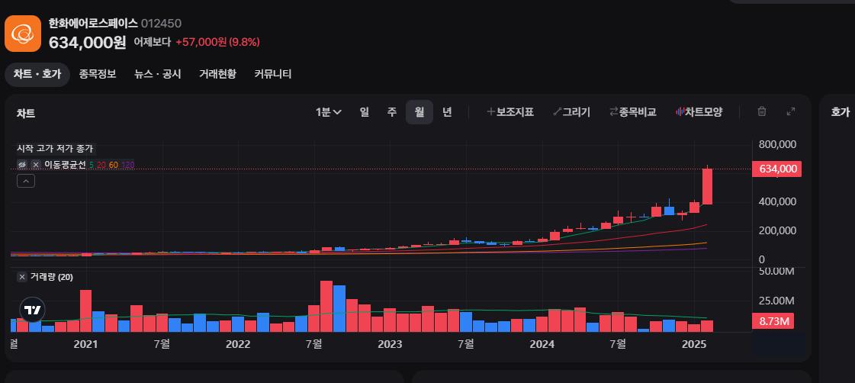Screen dimensions: 855x383
Task: Select the 그리기 drawing tool
Action: pyautogui.click(x=571, y=112)
